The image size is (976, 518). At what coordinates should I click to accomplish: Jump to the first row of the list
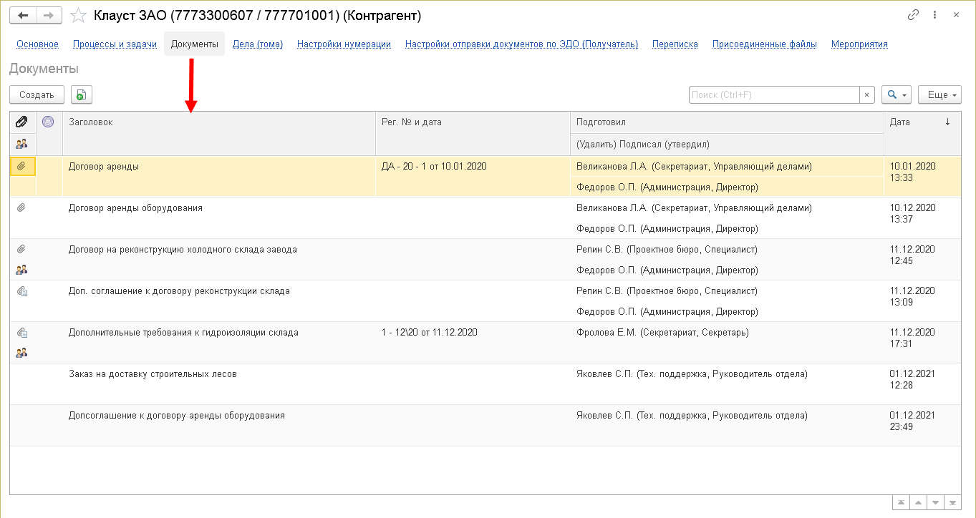[901, 502]
